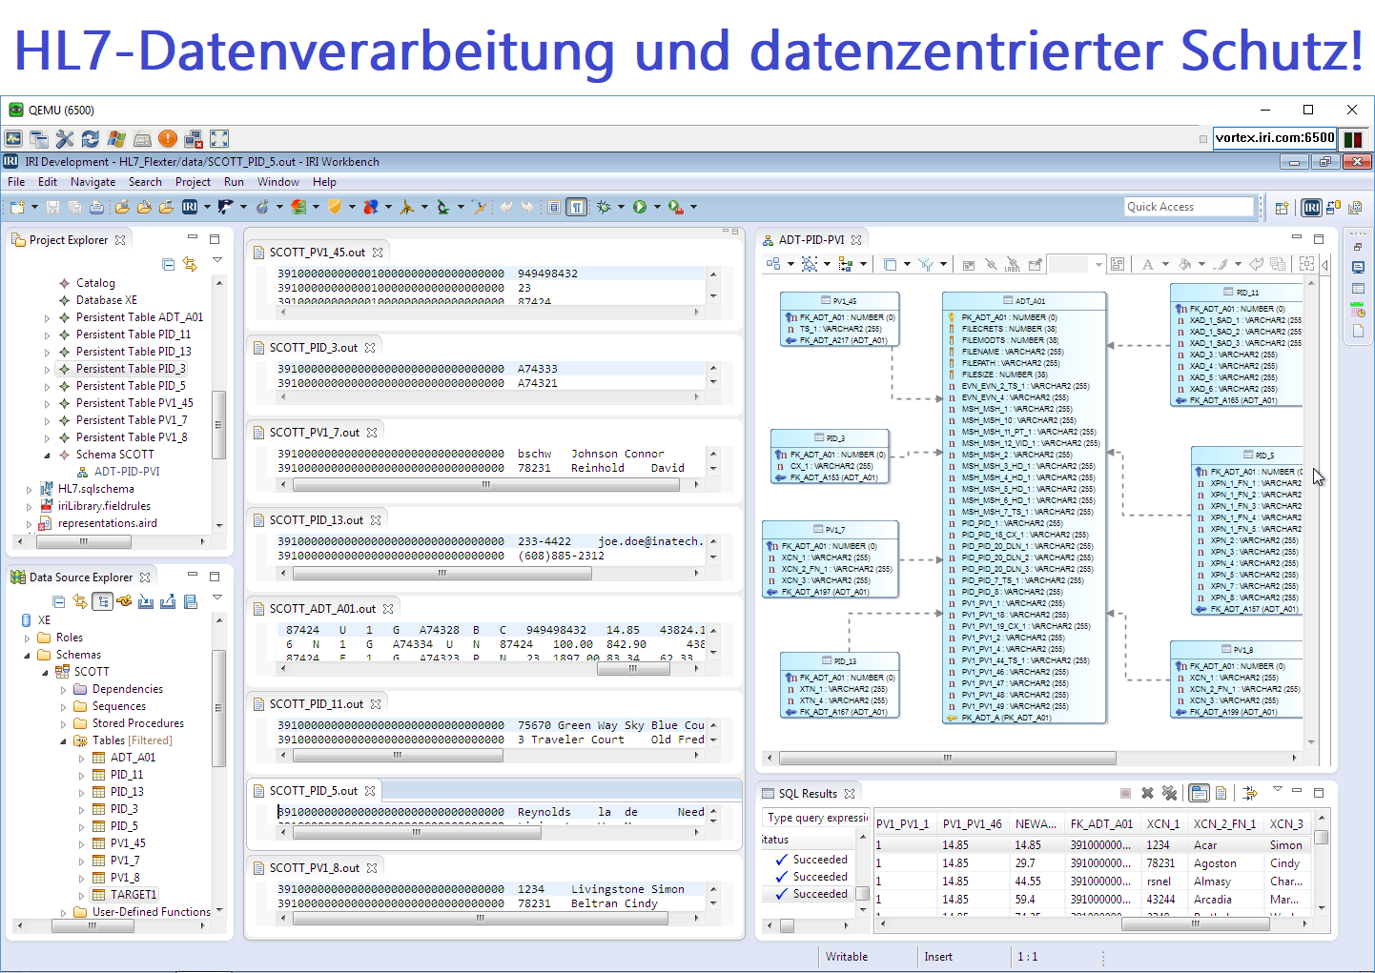The width and height of the screenshot is (1375, 973).
Task: Click the Debug bug icon in toolbar
Action: (x=604, y=207)
